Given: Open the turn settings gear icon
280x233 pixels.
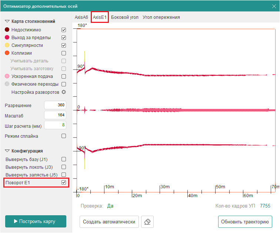Looking at the screenshot, I should point(64,92).
